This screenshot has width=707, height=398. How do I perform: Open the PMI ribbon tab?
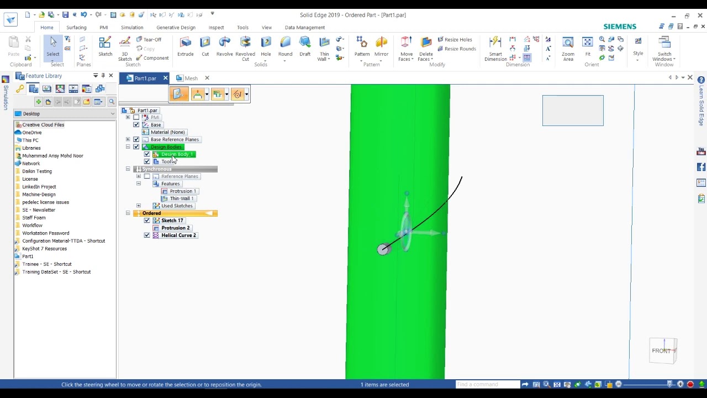pos(103,28)
